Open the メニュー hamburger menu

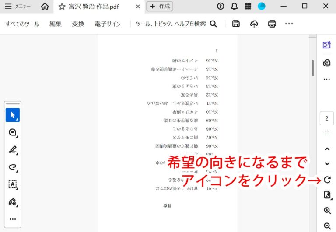click(17, 6)
